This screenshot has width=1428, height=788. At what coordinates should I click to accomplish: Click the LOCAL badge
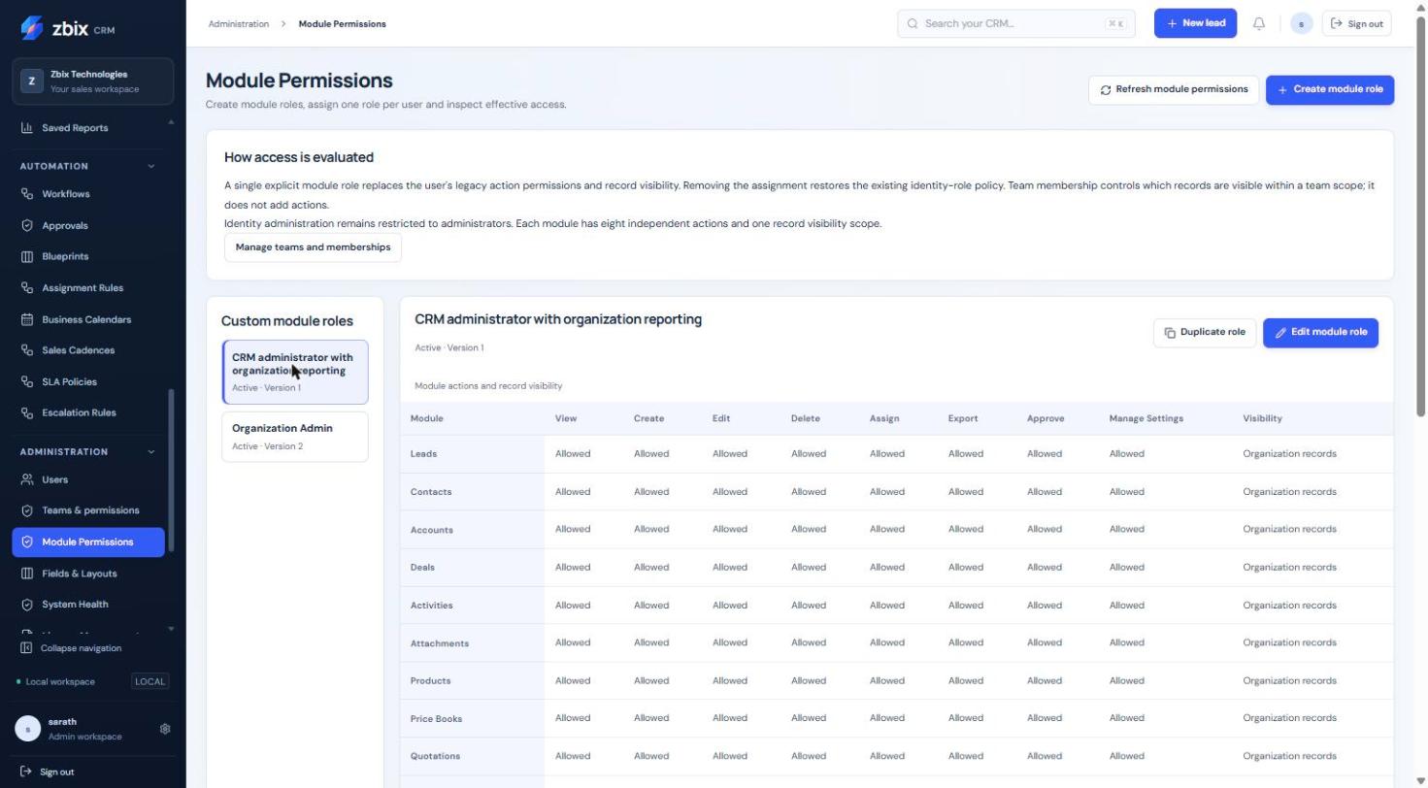[150, 681]
